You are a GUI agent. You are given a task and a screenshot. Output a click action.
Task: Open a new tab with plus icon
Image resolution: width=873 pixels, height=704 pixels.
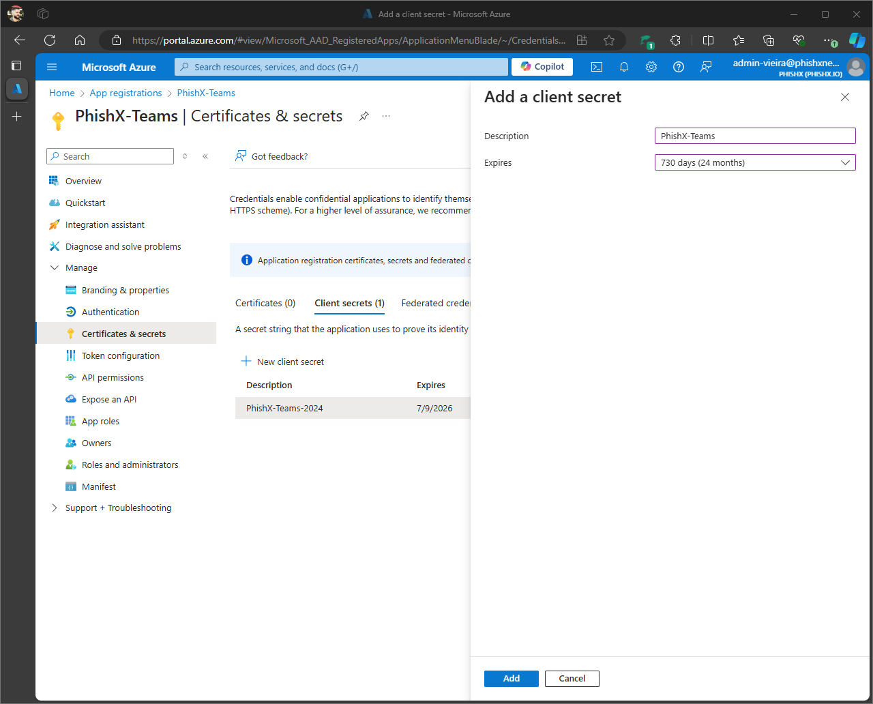pos(17,117)
